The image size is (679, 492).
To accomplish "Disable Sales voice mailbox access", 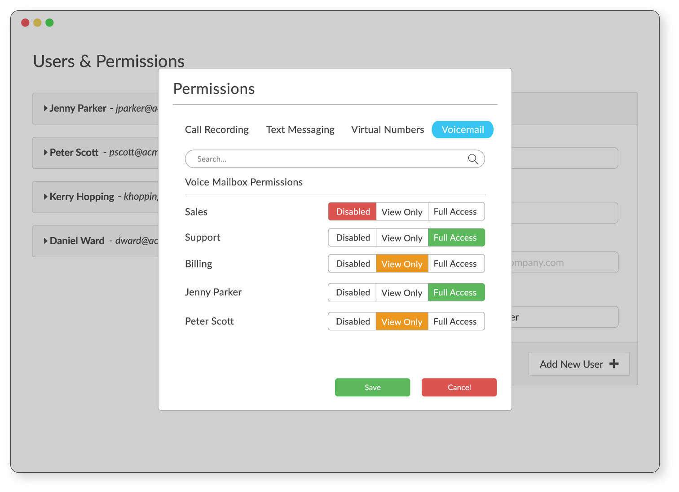I will [x=352, y=211].
